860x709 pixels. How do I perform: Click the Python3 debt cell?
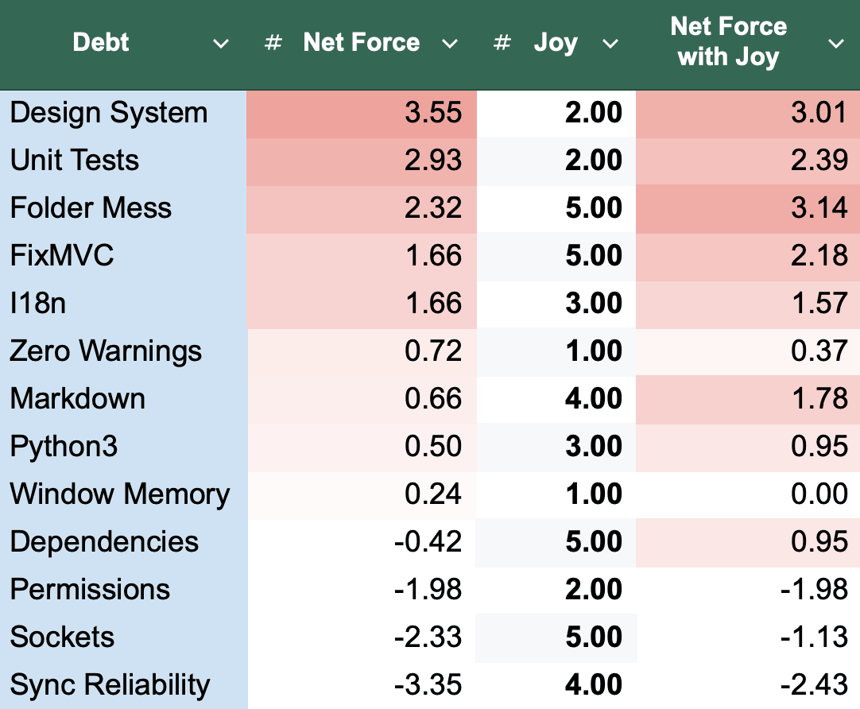(64, 447)
